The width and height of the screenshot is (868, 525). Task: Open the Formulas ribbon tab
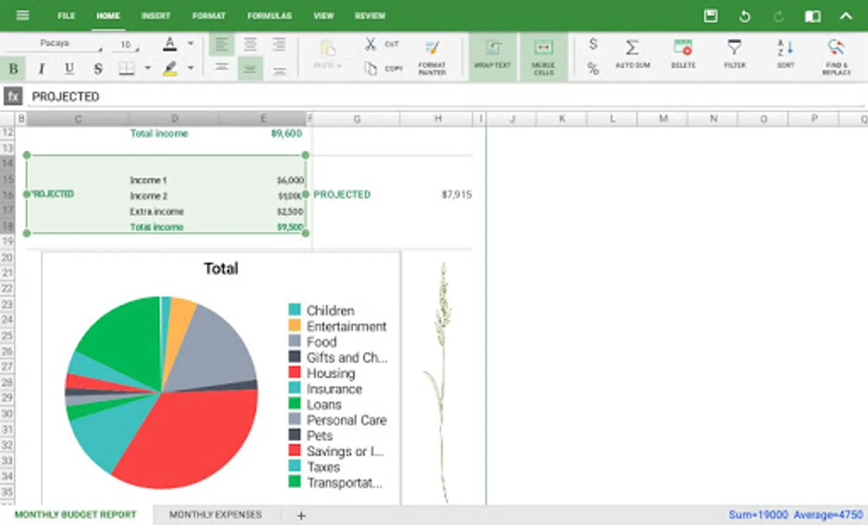coord(269,16)
